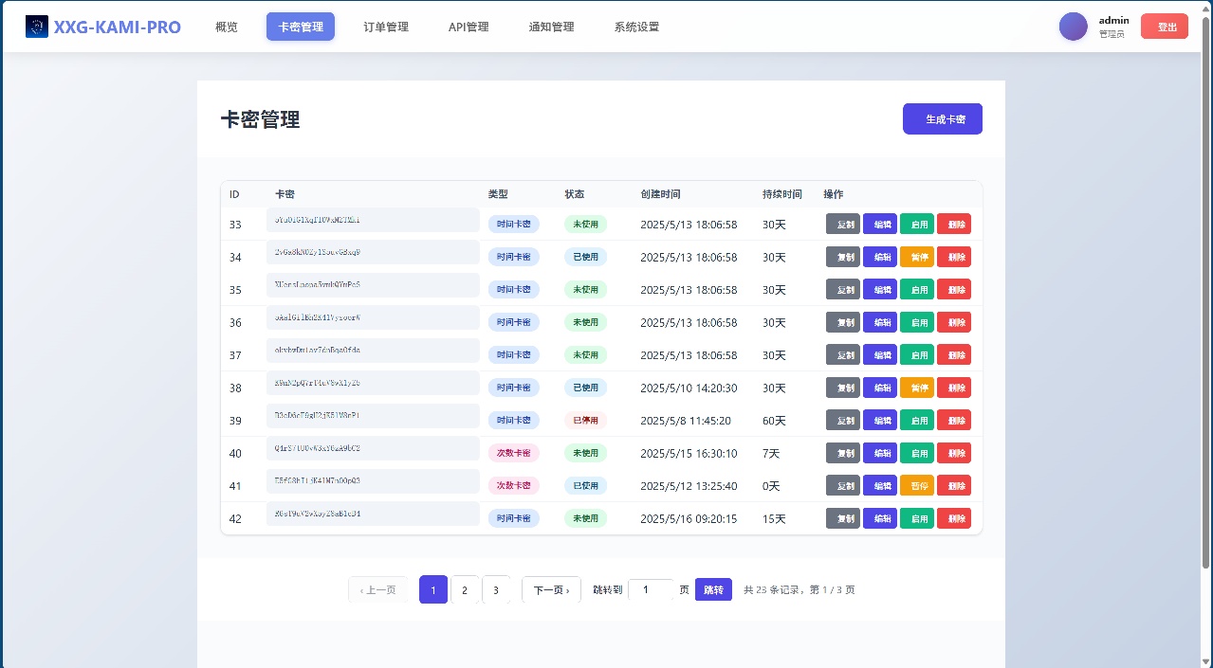1213x668 pixels.
Task: Open the API管理 menu item
Action: tap(469, 27)
